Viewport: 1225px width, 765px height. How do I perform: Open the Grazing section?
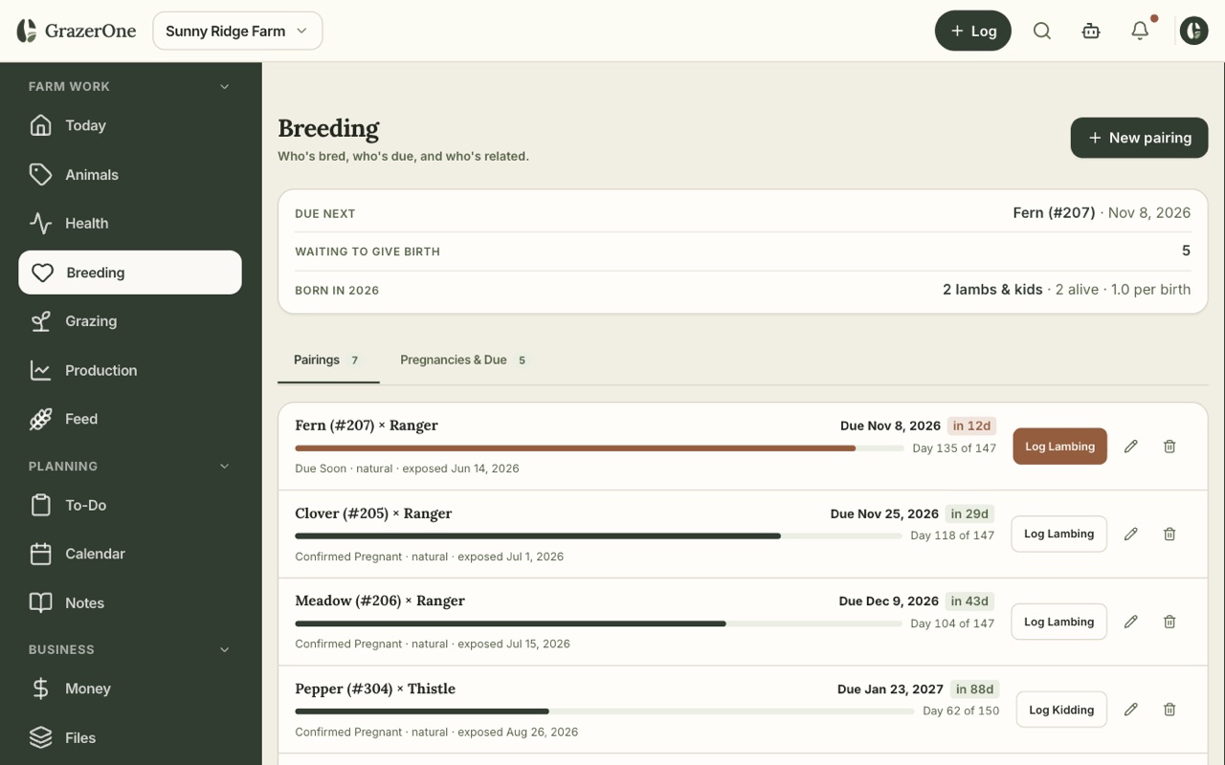coord(130,321)
